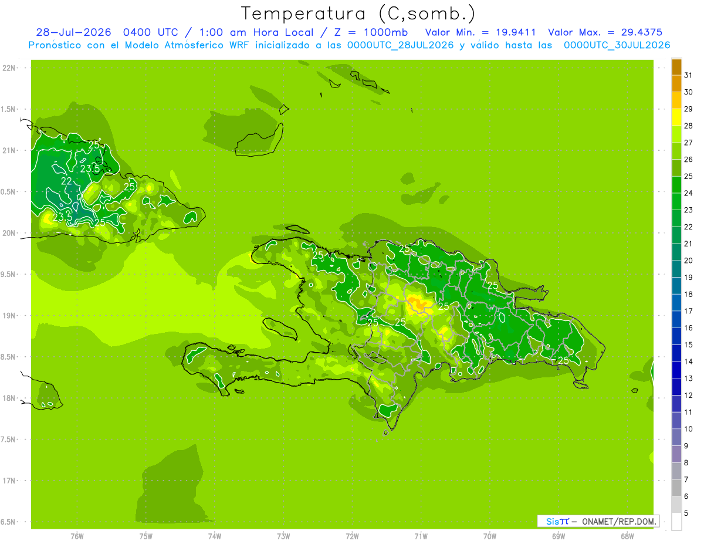
Task: Click the '19N' latitude axis label
Action: click(9, 316)
